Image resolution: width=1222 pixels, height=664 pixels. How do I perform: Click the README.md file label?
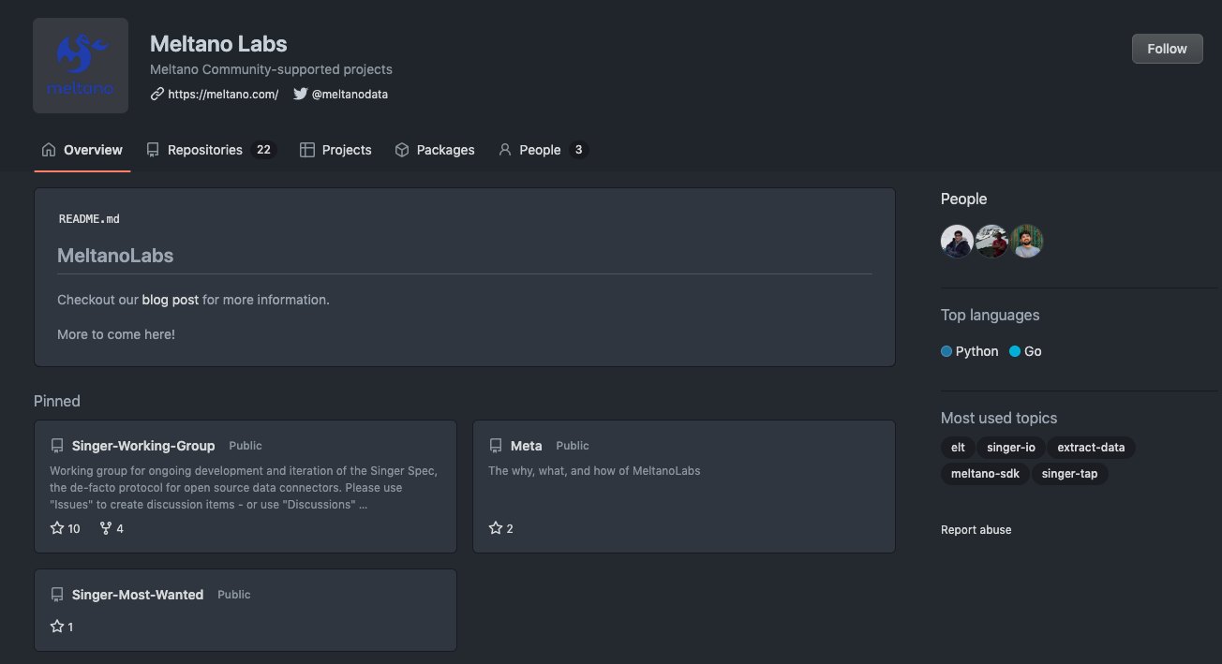pyautogui.click(x=89, y=219)
